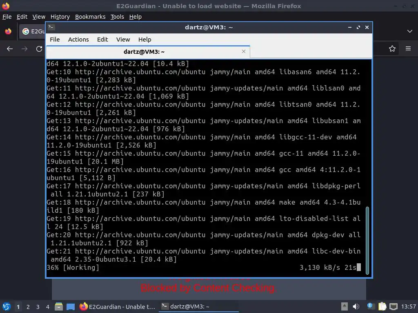Open Firefox History menu

pos(60,17)
